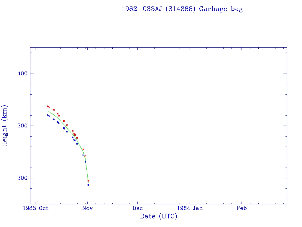Click the blue data point closest to 230 km

[85, 162]
